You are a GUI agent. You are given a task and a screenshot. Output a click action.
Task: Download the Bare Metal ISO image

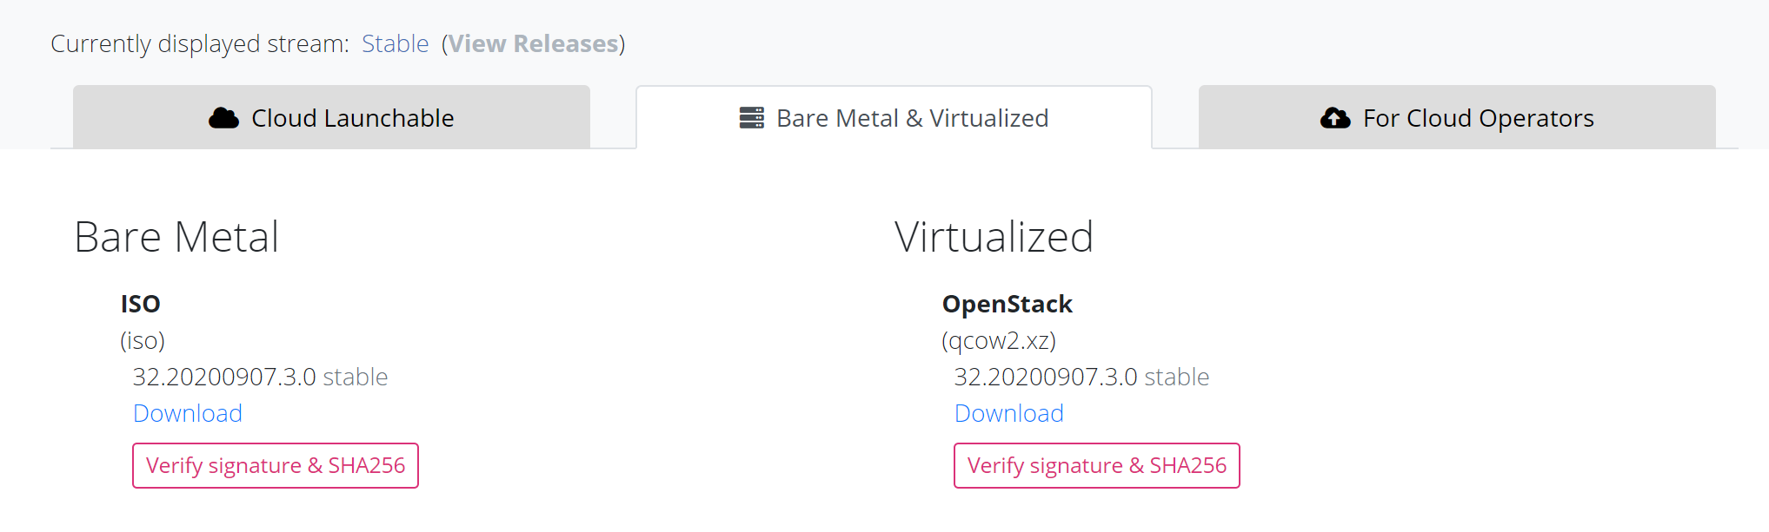pyautogui.click(x=187, y=413)
